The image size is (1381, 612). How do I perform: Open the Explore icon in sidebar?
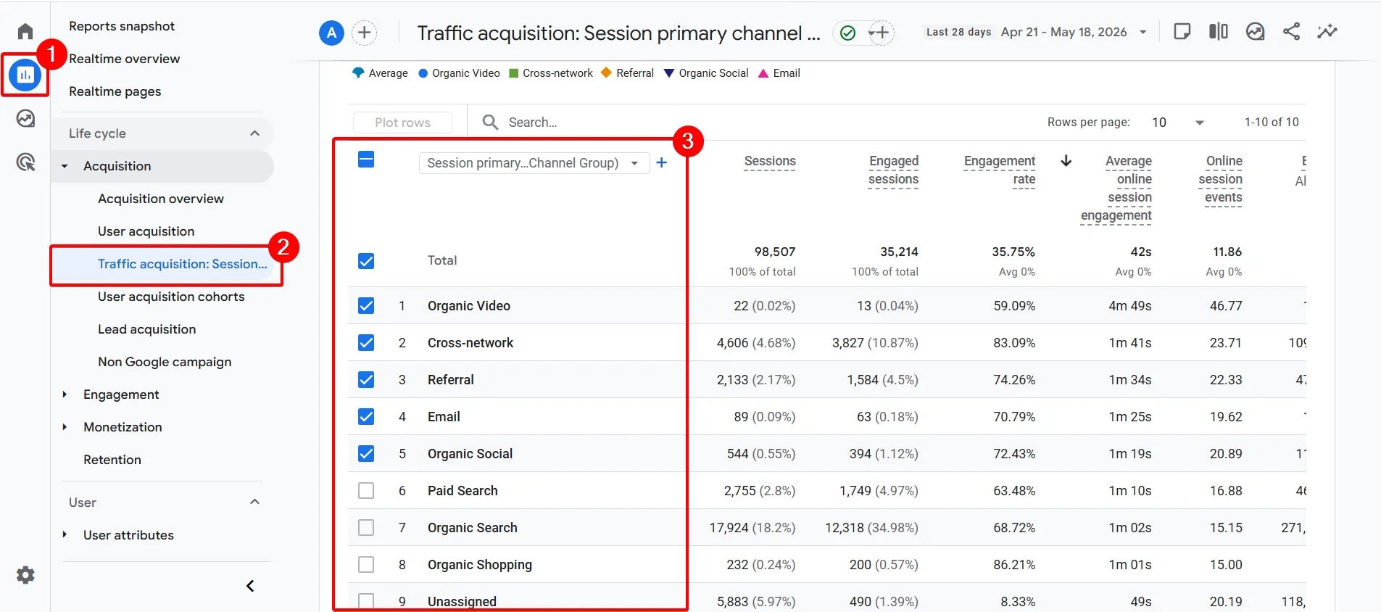tap(25, 118)
